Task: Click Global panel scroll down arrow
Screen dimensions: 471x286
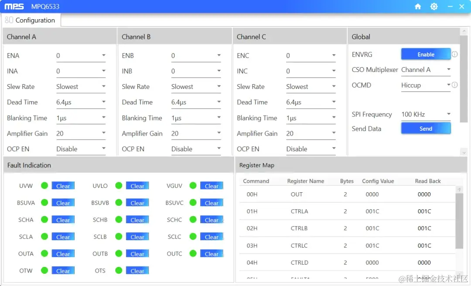Action: [x=464, y=153]
